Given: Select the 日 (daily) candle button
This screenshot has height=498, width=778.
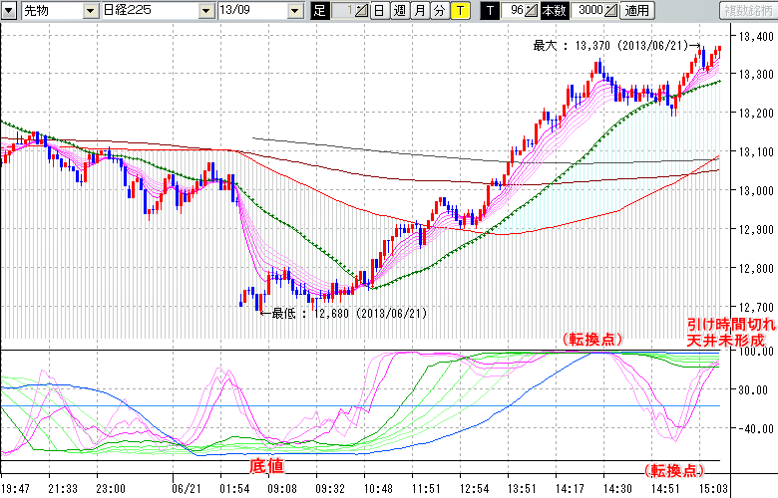Looking at the screenshot, I should (379, 11).
